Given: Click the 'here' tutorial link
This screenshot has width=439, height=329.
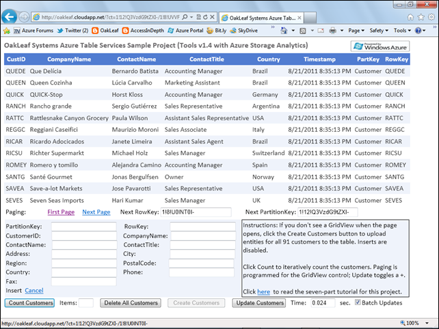Looking at the screenshot, I should (x=263, y=292).
